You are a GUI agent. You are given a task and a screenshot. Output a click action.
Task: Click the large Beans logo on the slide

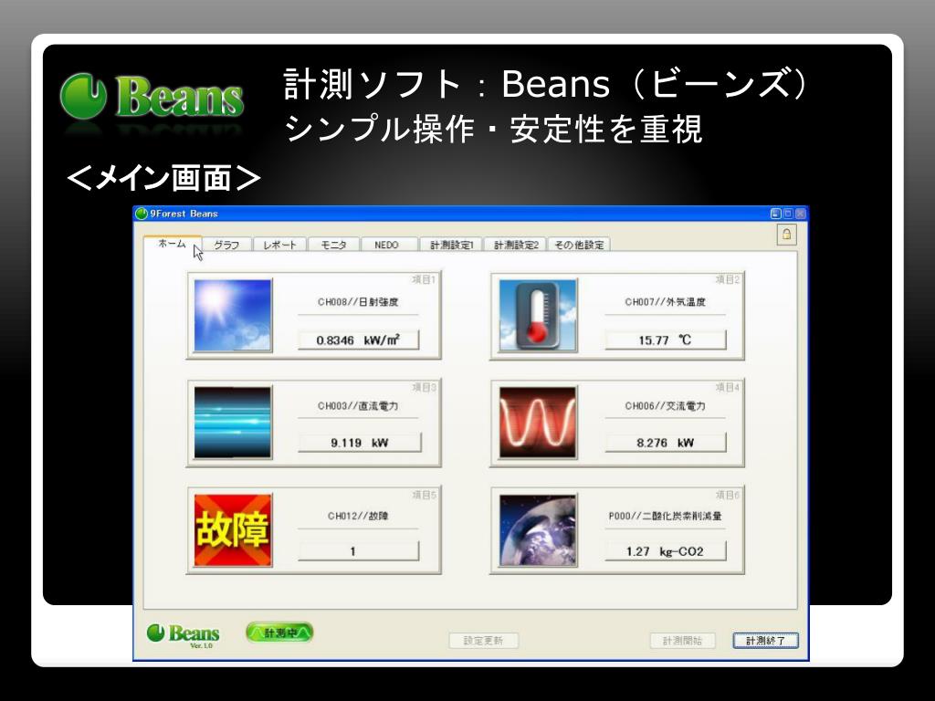point(152,97)
